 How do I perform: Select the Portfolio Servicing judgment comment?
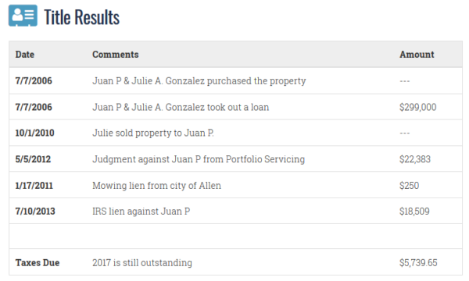pyautogui.click(x=199, y=159)
